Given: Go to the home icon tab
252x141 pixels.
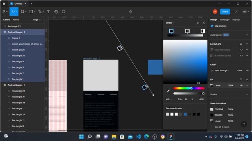Looking at the screenshot, I should click(x=4, y=4).
